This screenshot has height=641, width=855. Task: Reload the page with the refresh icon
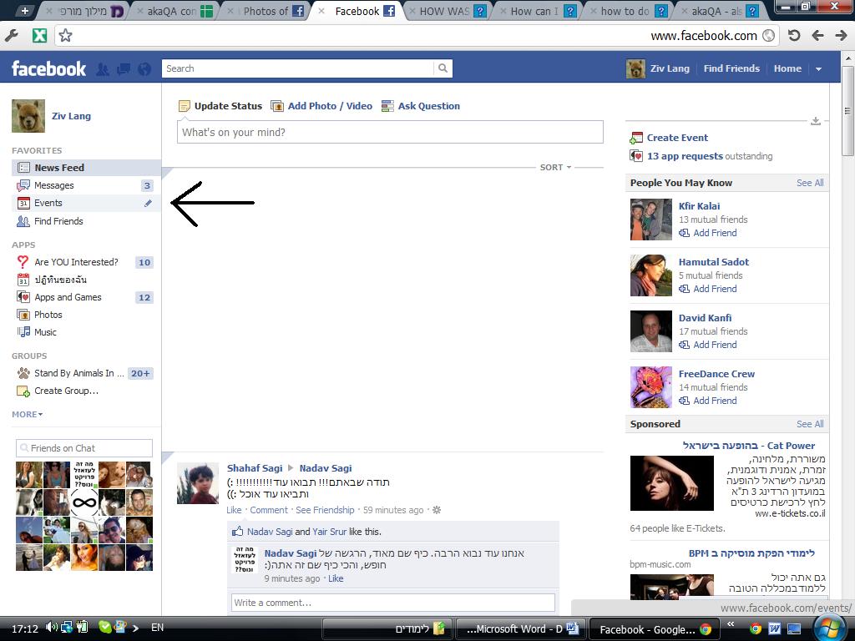click(x=794, y=36)
